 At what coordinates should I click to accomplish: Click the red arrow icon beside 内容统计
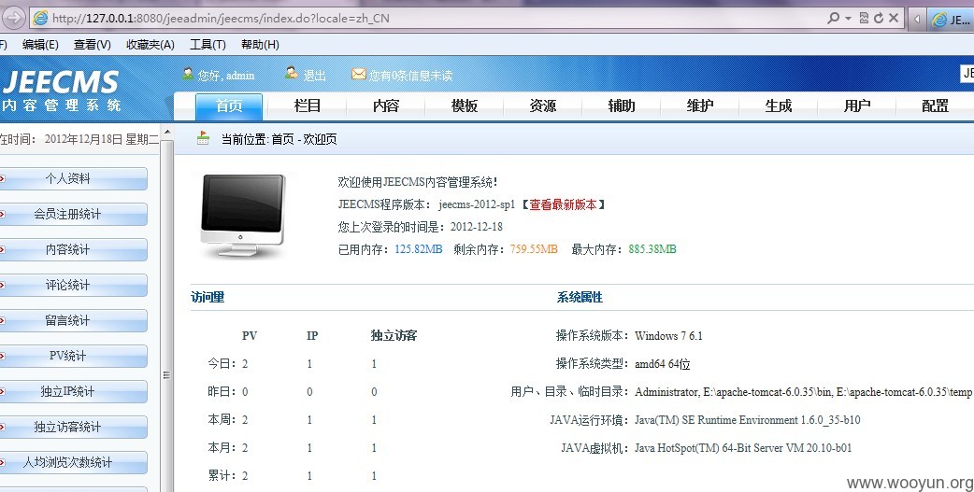point(3,249)
